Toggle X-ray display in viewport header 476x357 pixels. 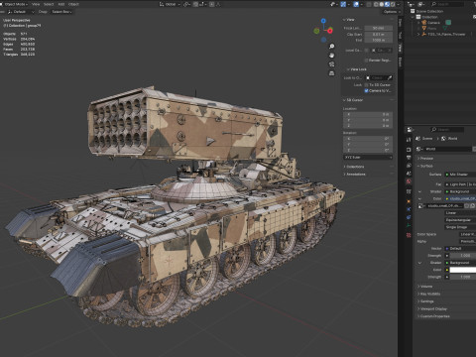point(369,4)
